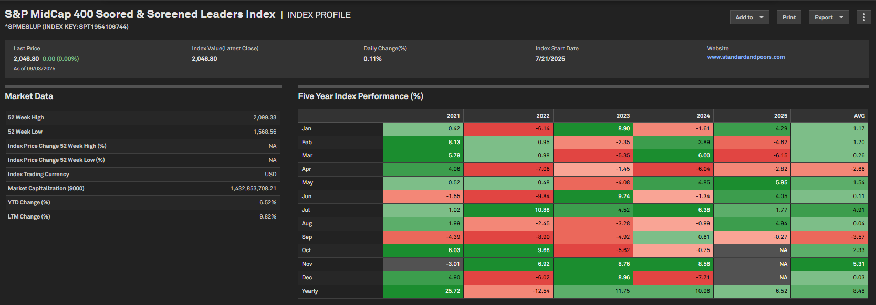The height and width of the screenshot is (305, 876).
Task: Click the Index Price Change 52 Week Low label
Action: pos(56,160)
